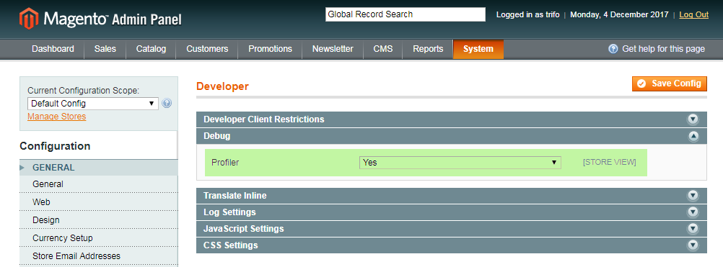
Task: Expand JavaScript Settings using its arrow icon
Action: (693, 229)
